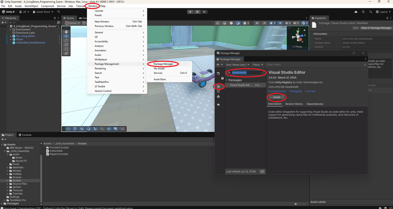
Task: Select the Rect transform tool
Action: [66, 49]
